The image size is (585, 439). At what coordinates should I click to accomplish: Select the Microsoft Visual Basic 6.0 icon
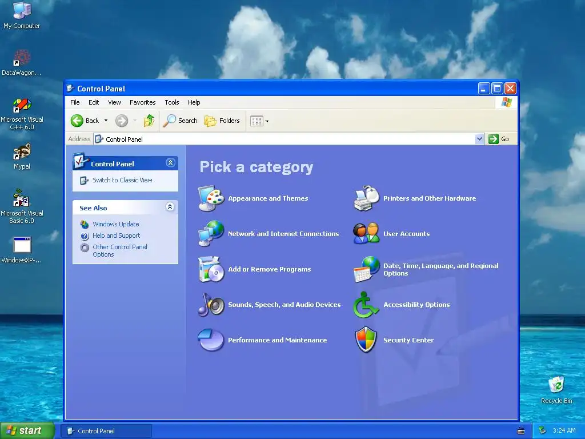click(22, 206)
